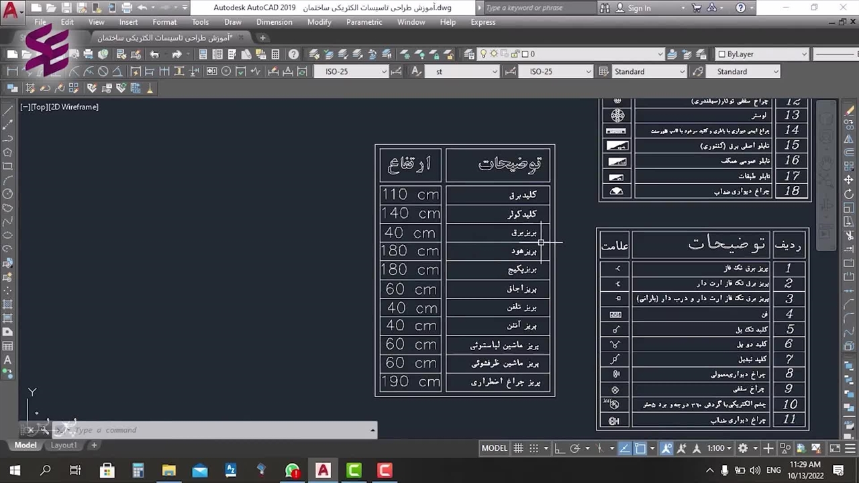Toggle Snap mode dotted grid button
The height and width of the screenshot is (483, 859).
click(534, 448)
